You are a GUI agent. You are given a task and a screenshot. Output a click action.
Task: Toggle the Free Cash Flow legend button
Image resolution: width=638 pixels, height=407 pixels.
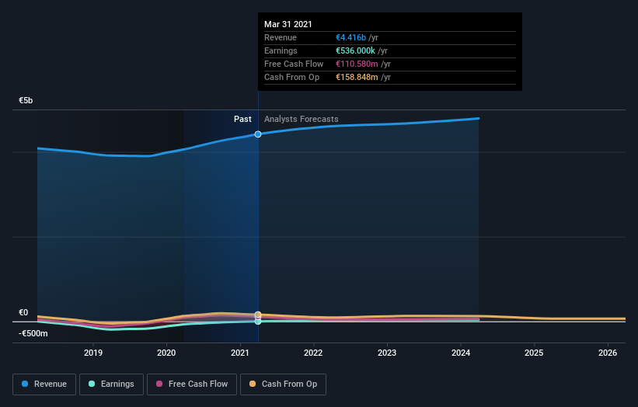[x=192, y=384]
